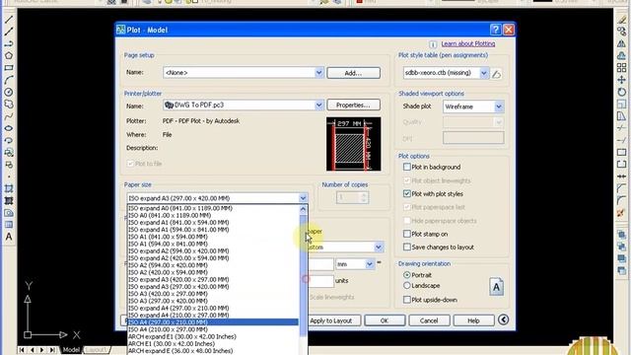This screenshot has height=355, width=631.
Task: Pick ARCH E1 (30.00 x 42.00 Inches)
Action: 213,344
